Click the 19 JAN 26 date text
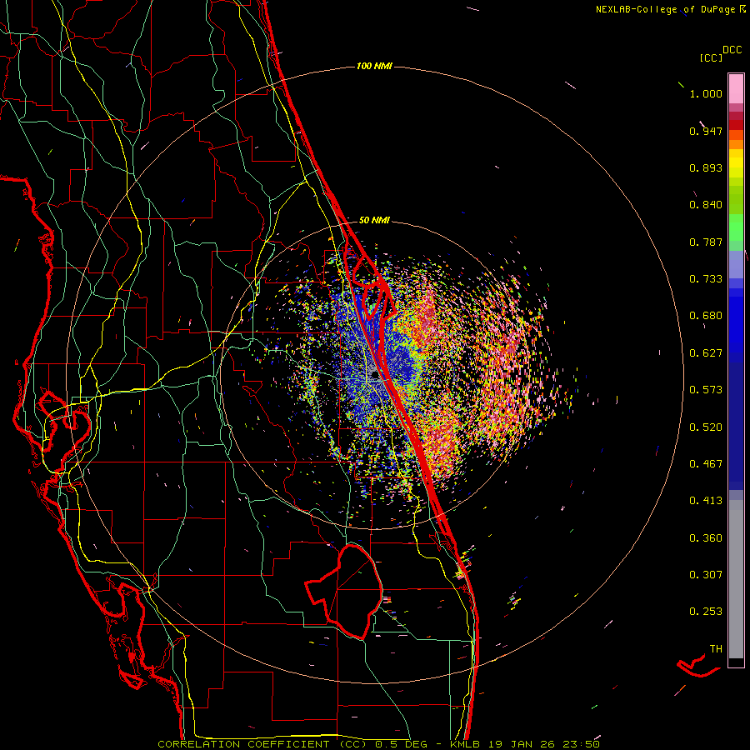 522,744
